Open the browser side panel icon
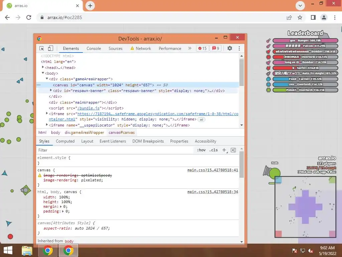The width and height of the screenshot is (342, 257). tap(313, 17)
